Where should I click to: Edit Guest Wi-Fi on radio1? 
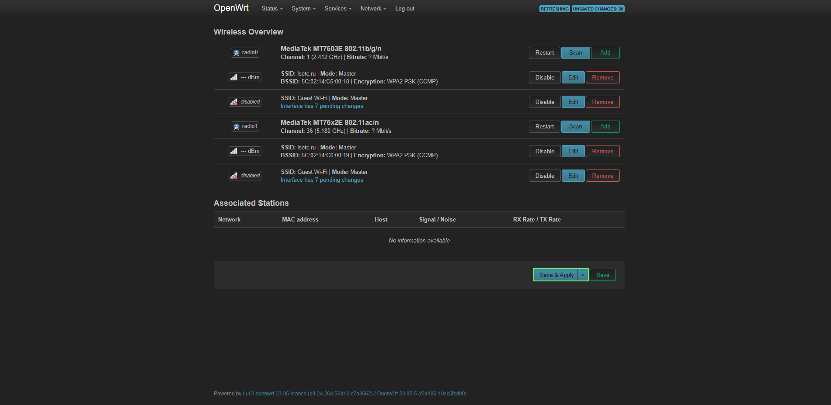573,176
